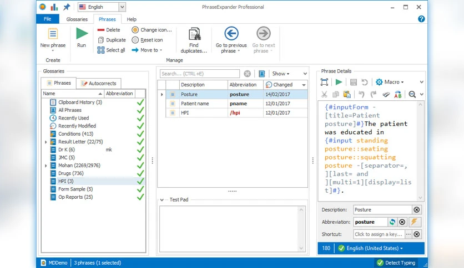The width and height of the screenshot is (464, 268).
Task: Open help via question mark icon
Action: [421, 19]
